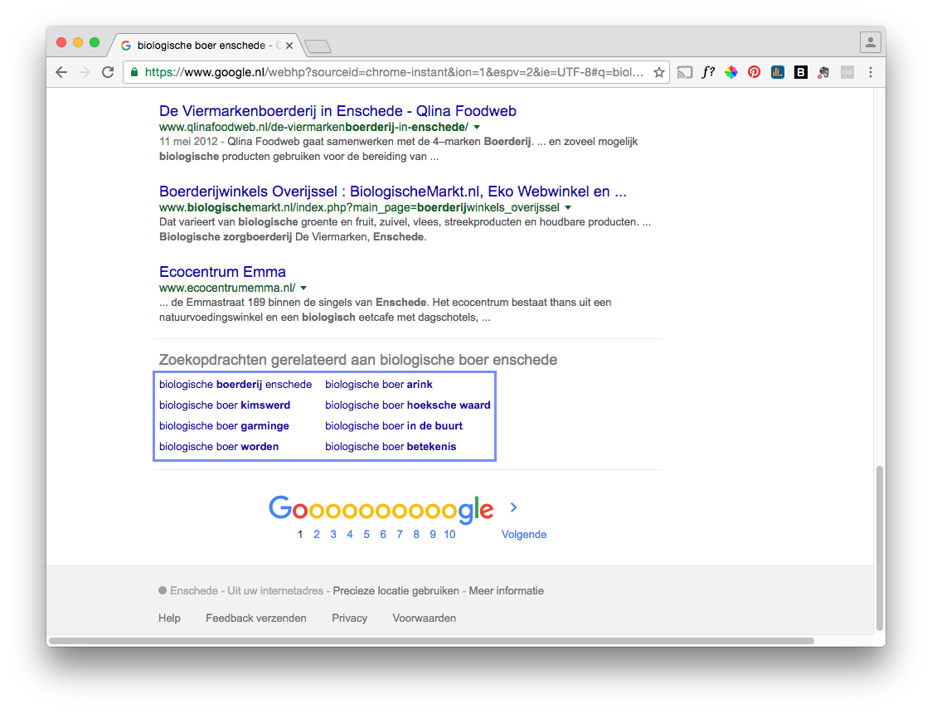Open the Cast extension icon
The width and height of the screenshot is (932, 713).
tap(685, 72)
